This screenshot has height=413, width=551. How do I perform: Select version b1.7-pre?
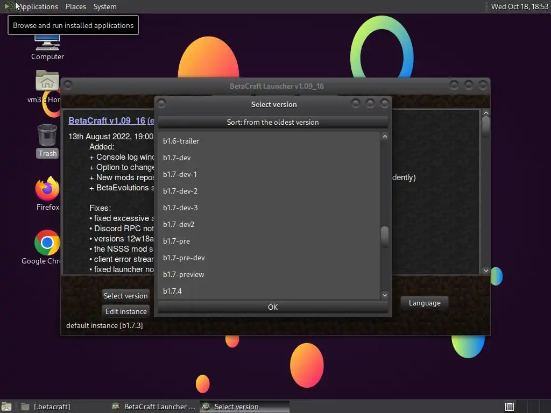pyautogui.click(x=269, y=241)
